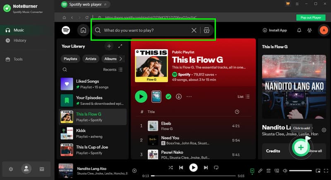Screen dimensions: 331x180
Task: Open the Browse icon beside search
Action: (x=206, y=30)
